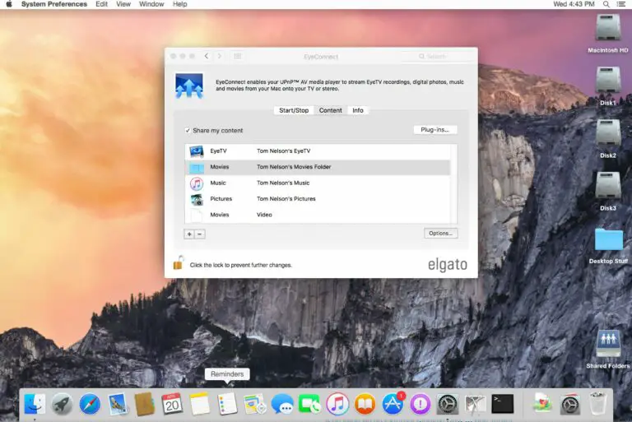Image resolution: width=632 pixels, height=422 pixels.
Task: Click the Pictures row palm tree icon
Action: [x=197, y=199]
